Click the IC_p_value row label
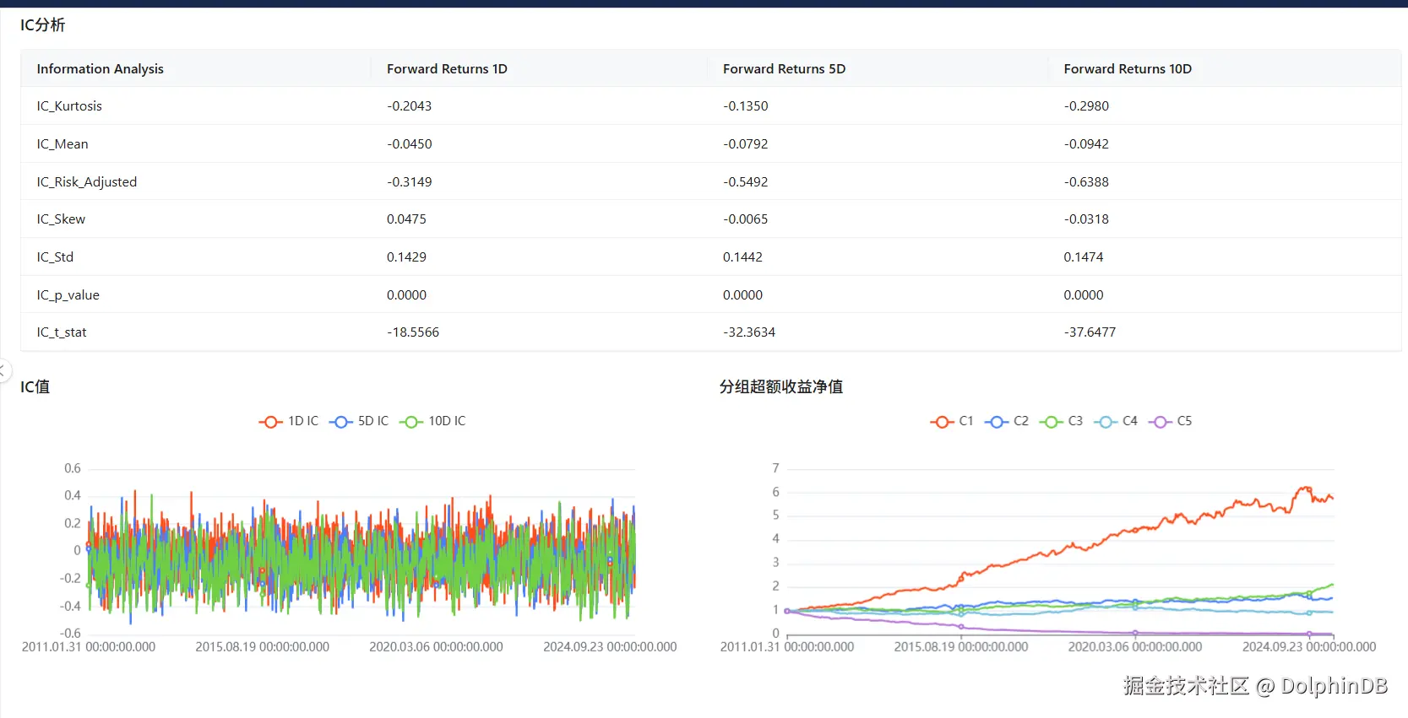The image size is (1408, 718). pos(68,295)
